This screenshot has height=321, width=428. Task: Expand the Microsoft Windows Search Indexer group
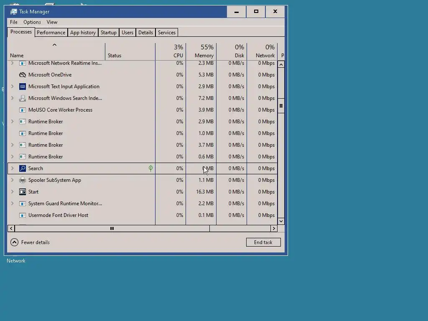pyautogui.click(x=12, y=98)
